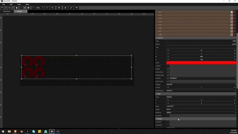Open the Wi-Fi network icon in the toolbar

click(x=77, y=8)
